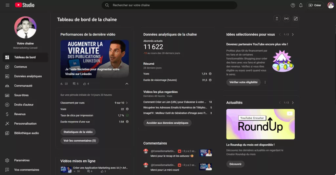The height and width of the screenshot is (175, 336).
Task: Click the Vos commentaires feedback icon
Action: coord(7,170)
